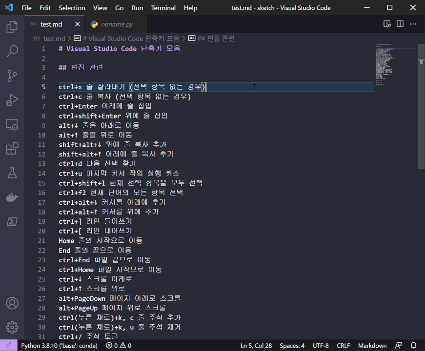The height and width of the screenshot is (351, 425).
Task: Open the View menu
Action: (100, 8)
